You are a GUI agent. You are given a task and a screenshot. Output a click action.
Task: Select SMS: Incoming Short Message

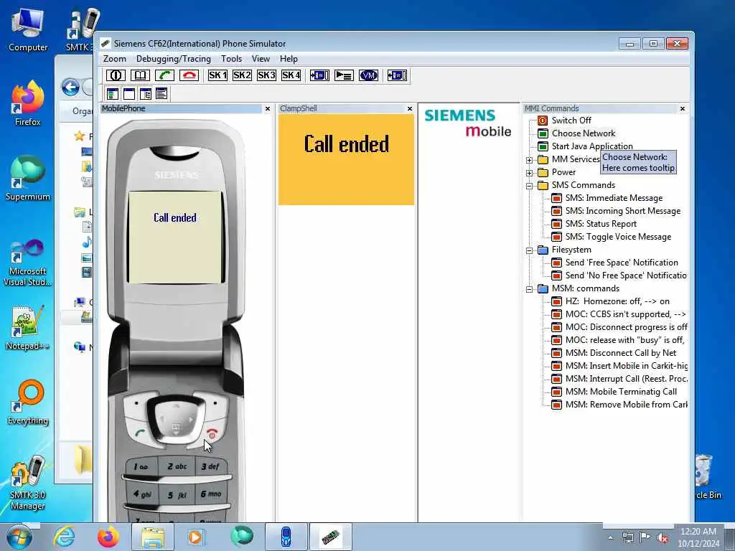pos(622,211)
